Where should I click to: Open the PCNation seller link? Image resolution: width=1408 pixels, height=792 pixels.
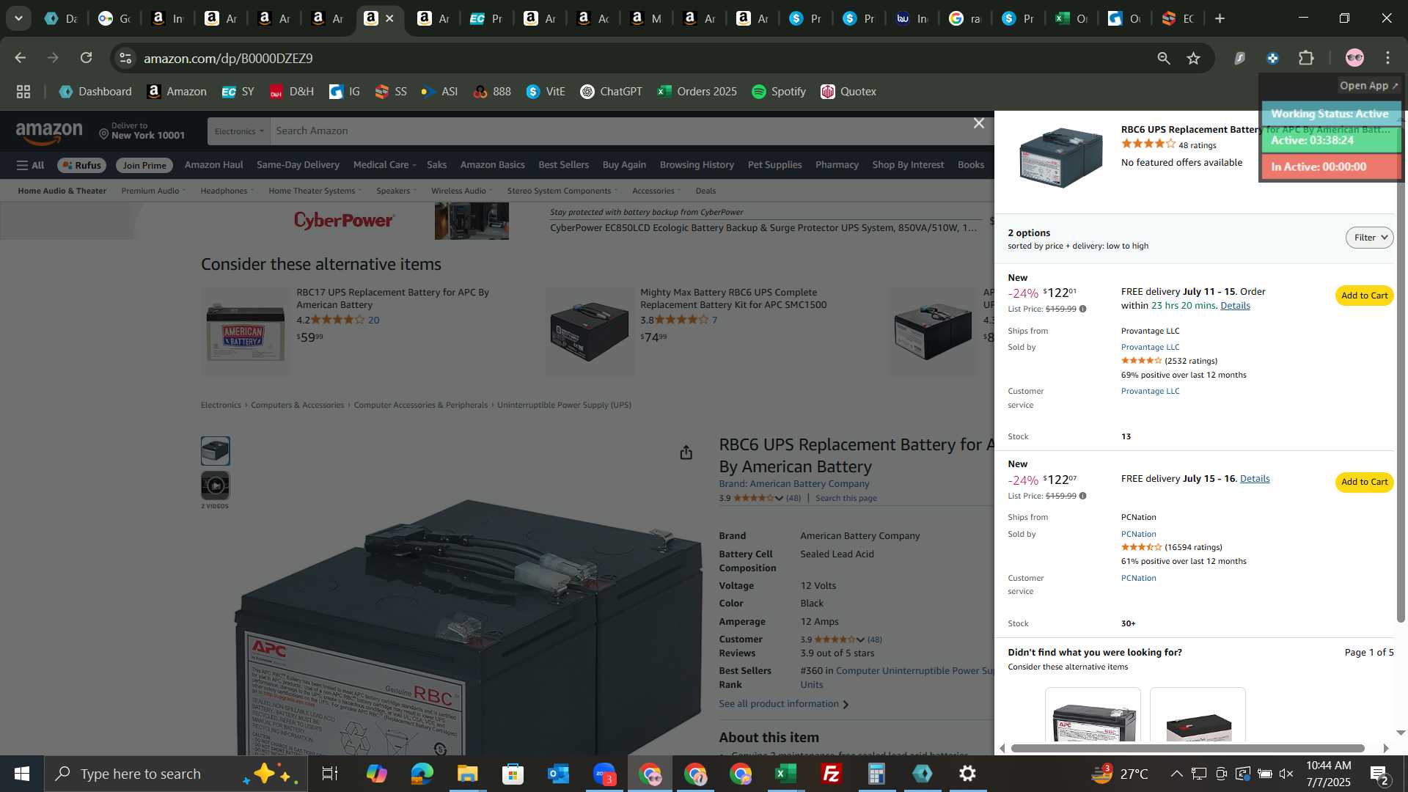pyautogui.click(x=1138, y=534)
